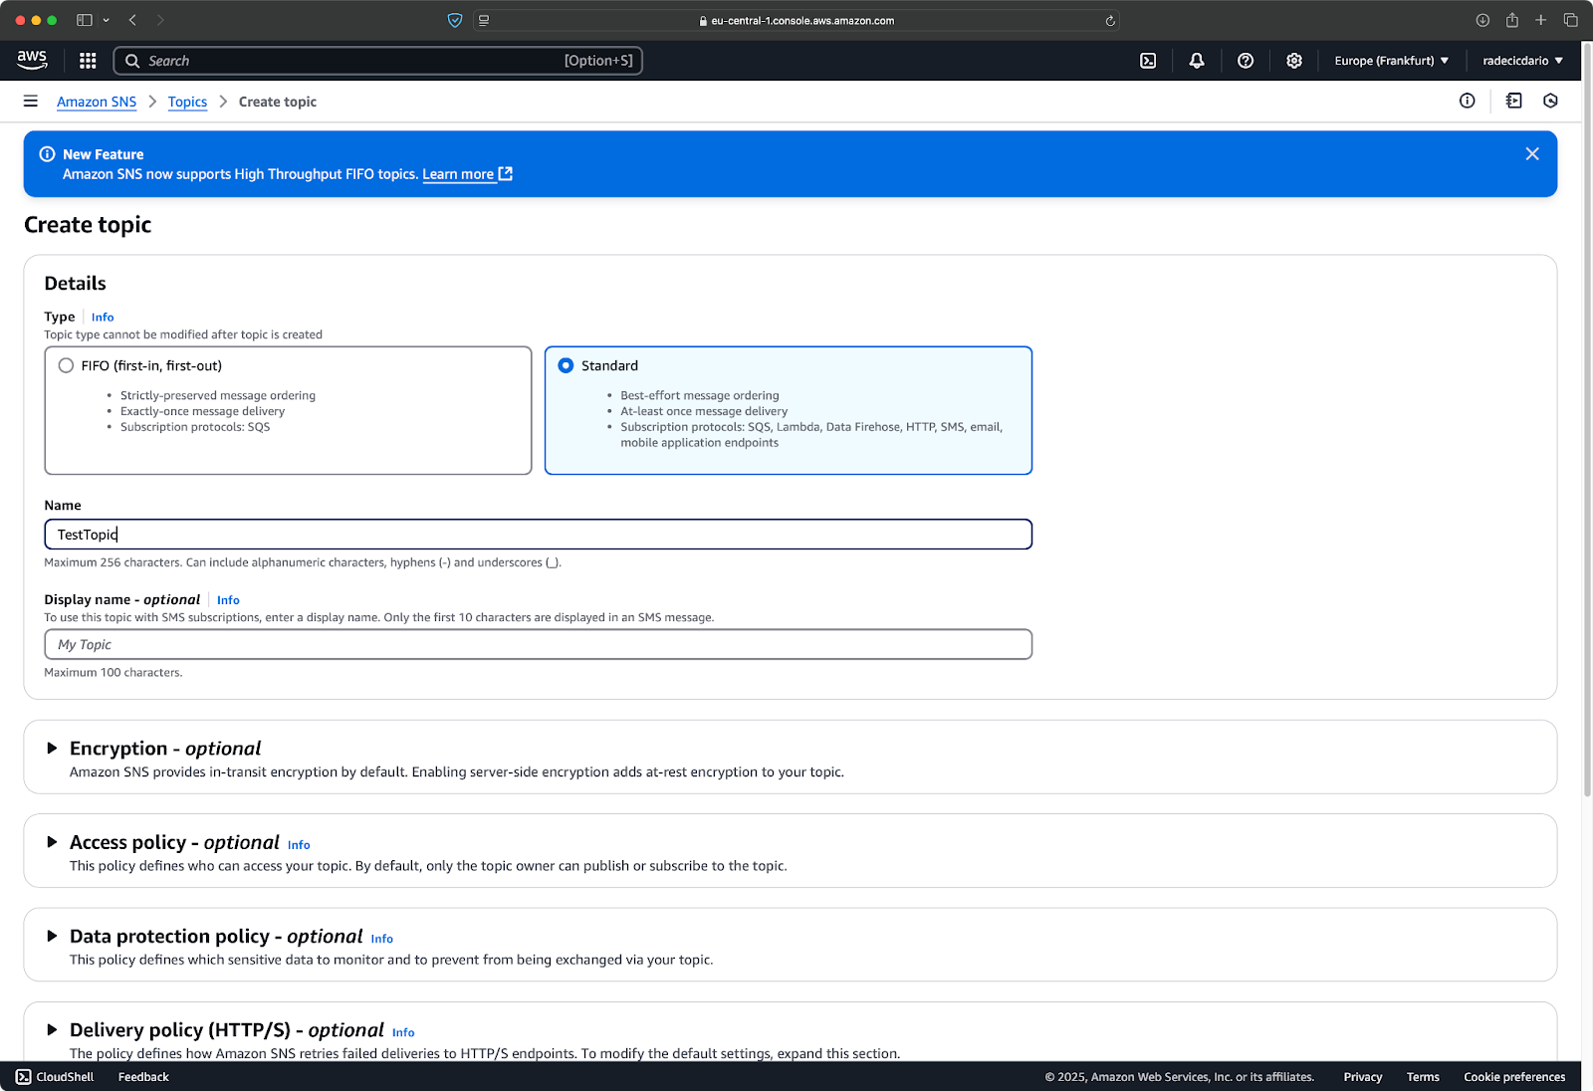Open the Access policy Info link
This screenshot has height=1091, width=1593.
tap(299, 845)
